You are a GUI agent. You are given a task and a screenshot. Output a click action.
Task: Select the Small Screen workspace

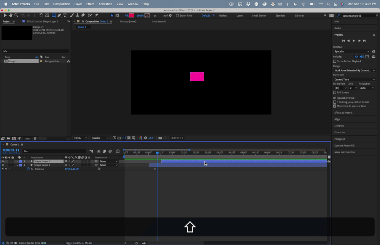(259, 16)
